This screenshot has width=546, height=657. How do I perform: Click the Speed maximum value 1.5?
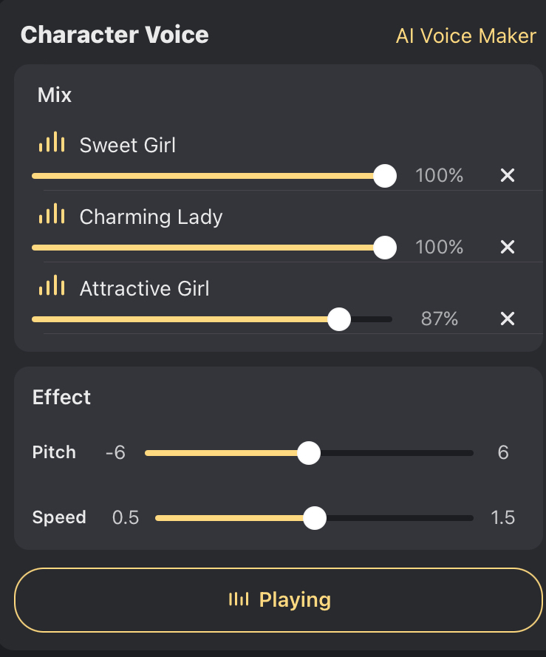(x=502, y=518)
